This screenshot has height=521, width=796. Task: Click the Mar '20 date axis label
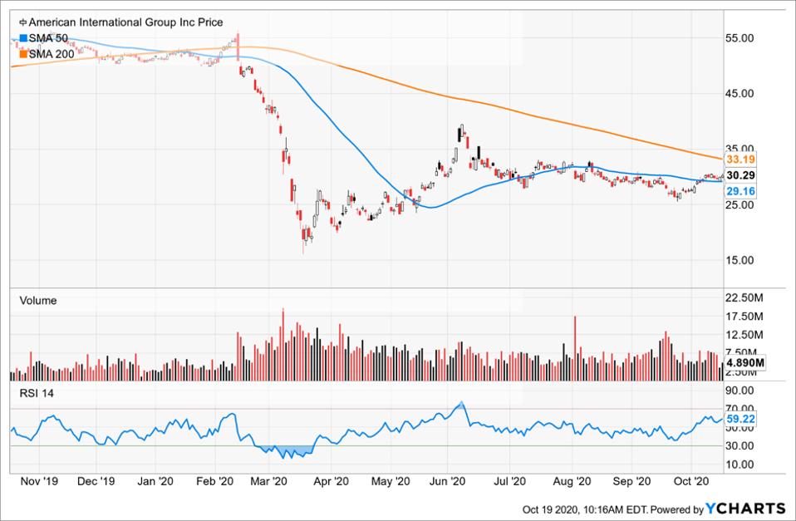click(268, 480)
